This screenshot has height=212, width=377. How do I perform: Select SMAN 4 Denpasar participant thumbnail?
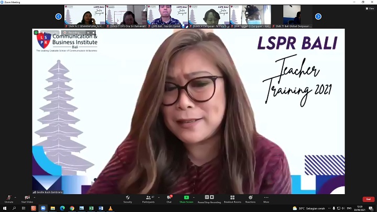(209, 16)
